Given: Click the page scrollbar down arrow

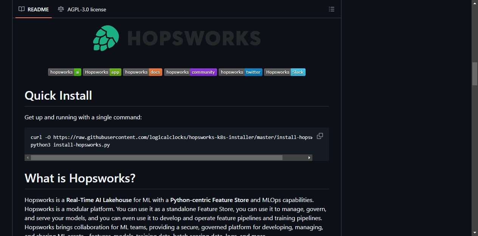Looking at the screenshot, I should (475, 233).
